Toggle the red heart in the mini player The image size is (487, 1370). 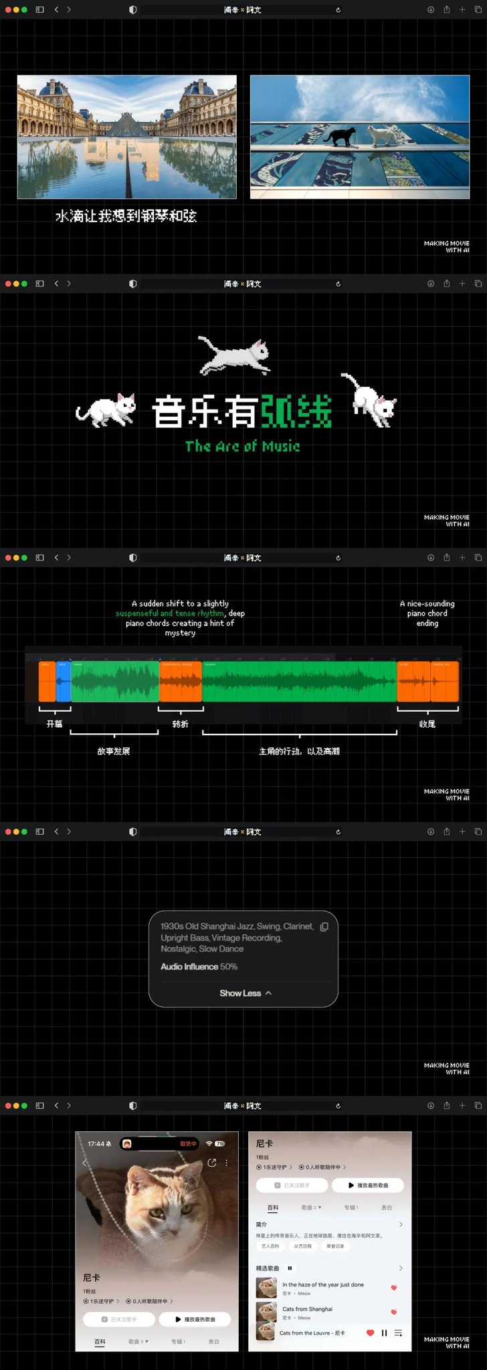370,1333
